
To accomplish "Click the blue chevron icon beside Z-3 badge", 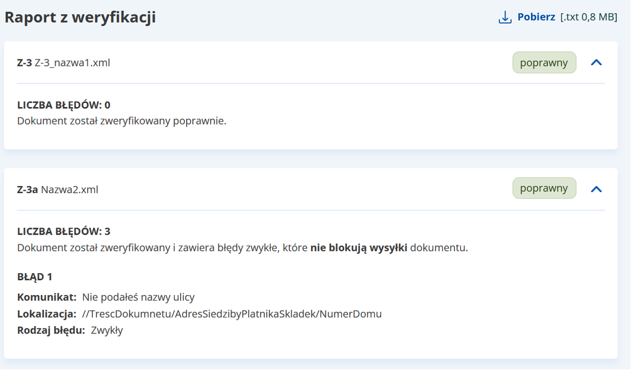I will point(596,61).
